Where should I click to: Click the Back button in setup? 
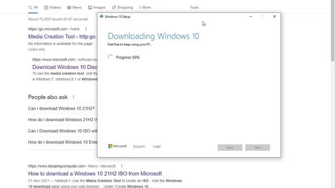(x=230, y=147)
